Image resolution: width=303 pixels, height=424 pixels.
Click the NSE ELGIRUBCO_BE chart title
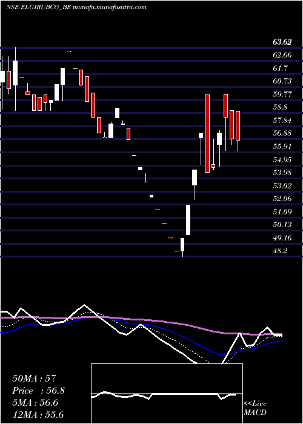(76, 7)
